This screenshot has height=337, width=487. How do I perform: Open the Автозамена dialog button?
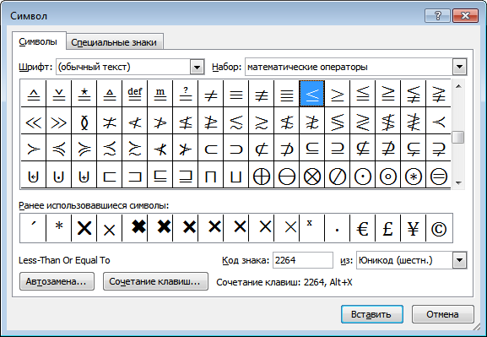(57, 281)
